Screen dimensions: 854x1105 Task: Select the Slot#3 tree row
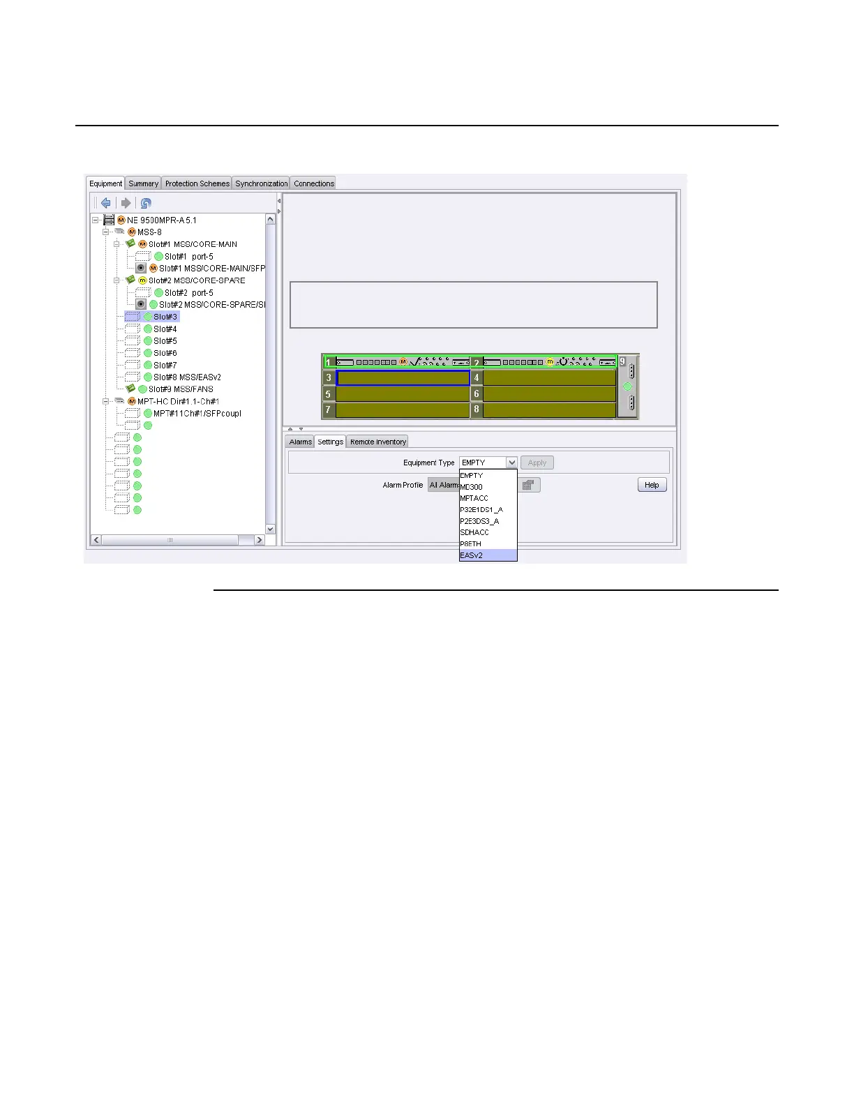[x=152, y=317]
